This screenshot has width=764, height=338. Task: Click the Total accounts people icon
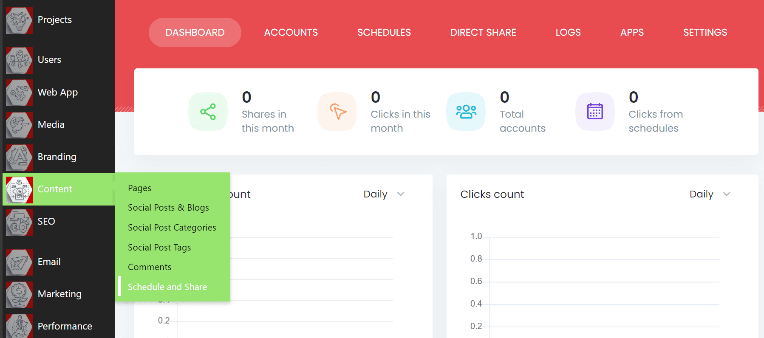click(x=466, y=112)
